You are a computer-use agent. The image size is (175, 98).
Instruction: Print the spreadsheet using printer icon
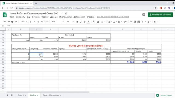12,22
